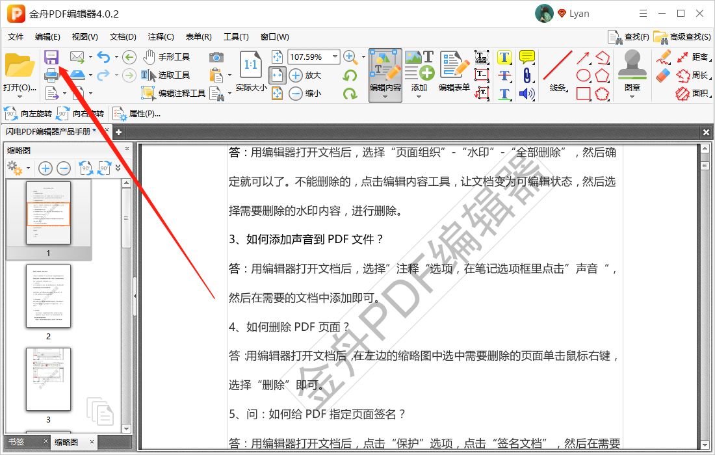Click the Properties (属性(P)...) button
715x455 pixels.
pos(136,114)
